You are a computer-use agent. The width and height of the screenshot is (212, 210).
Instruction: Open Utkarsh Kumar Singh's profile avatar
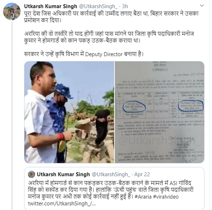coord(12,11)
